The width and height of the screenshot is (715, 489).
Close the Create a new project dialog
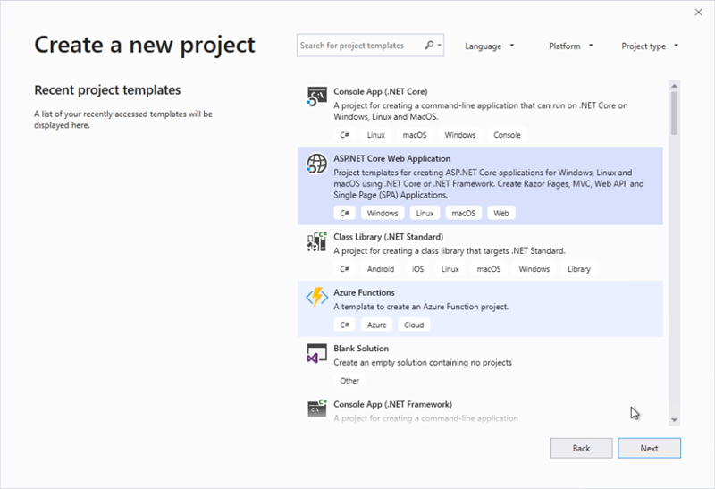tap(697, 13)
